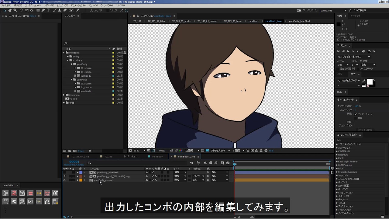Open track matte dropdown for yumiBody_col layer
The height and width of the screenshot is (219, 389).
tap(199, 176)
